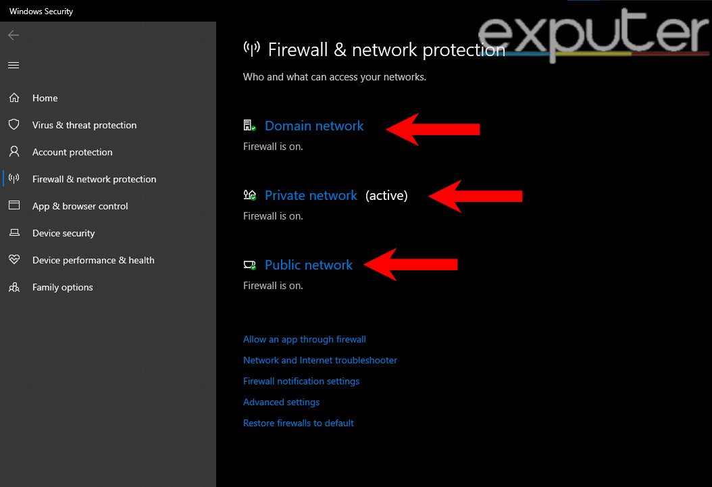Screen dimensions: 712x487
Task: Click the Device performance & health heart icon
Action: [x=14, y=260]
